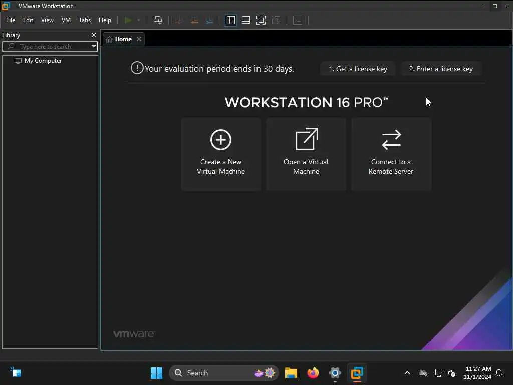The image size is (513, 385).
Task: Open Firefox from the taskbar
Action: [x=313, y=373]
